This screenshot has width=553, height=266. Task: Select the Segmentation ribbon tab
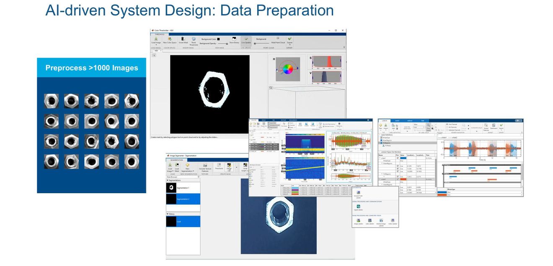[176, 160]
